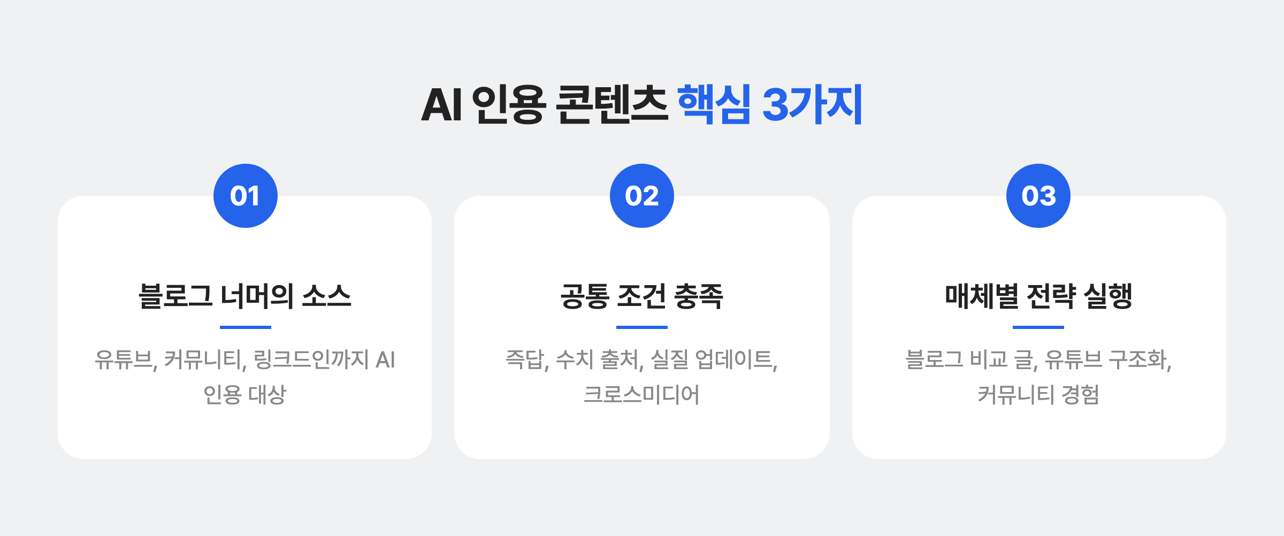
Task: Click description '블로그 비교 글, 유튜브 구조화,'
Action: 1038,359
